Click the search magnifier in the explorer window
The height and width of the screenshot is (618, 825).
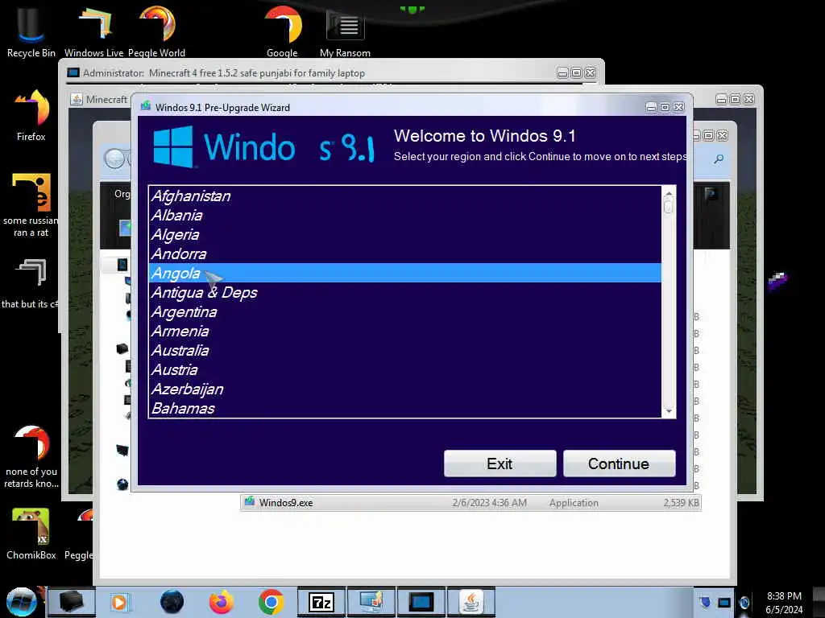click(718, 159)
